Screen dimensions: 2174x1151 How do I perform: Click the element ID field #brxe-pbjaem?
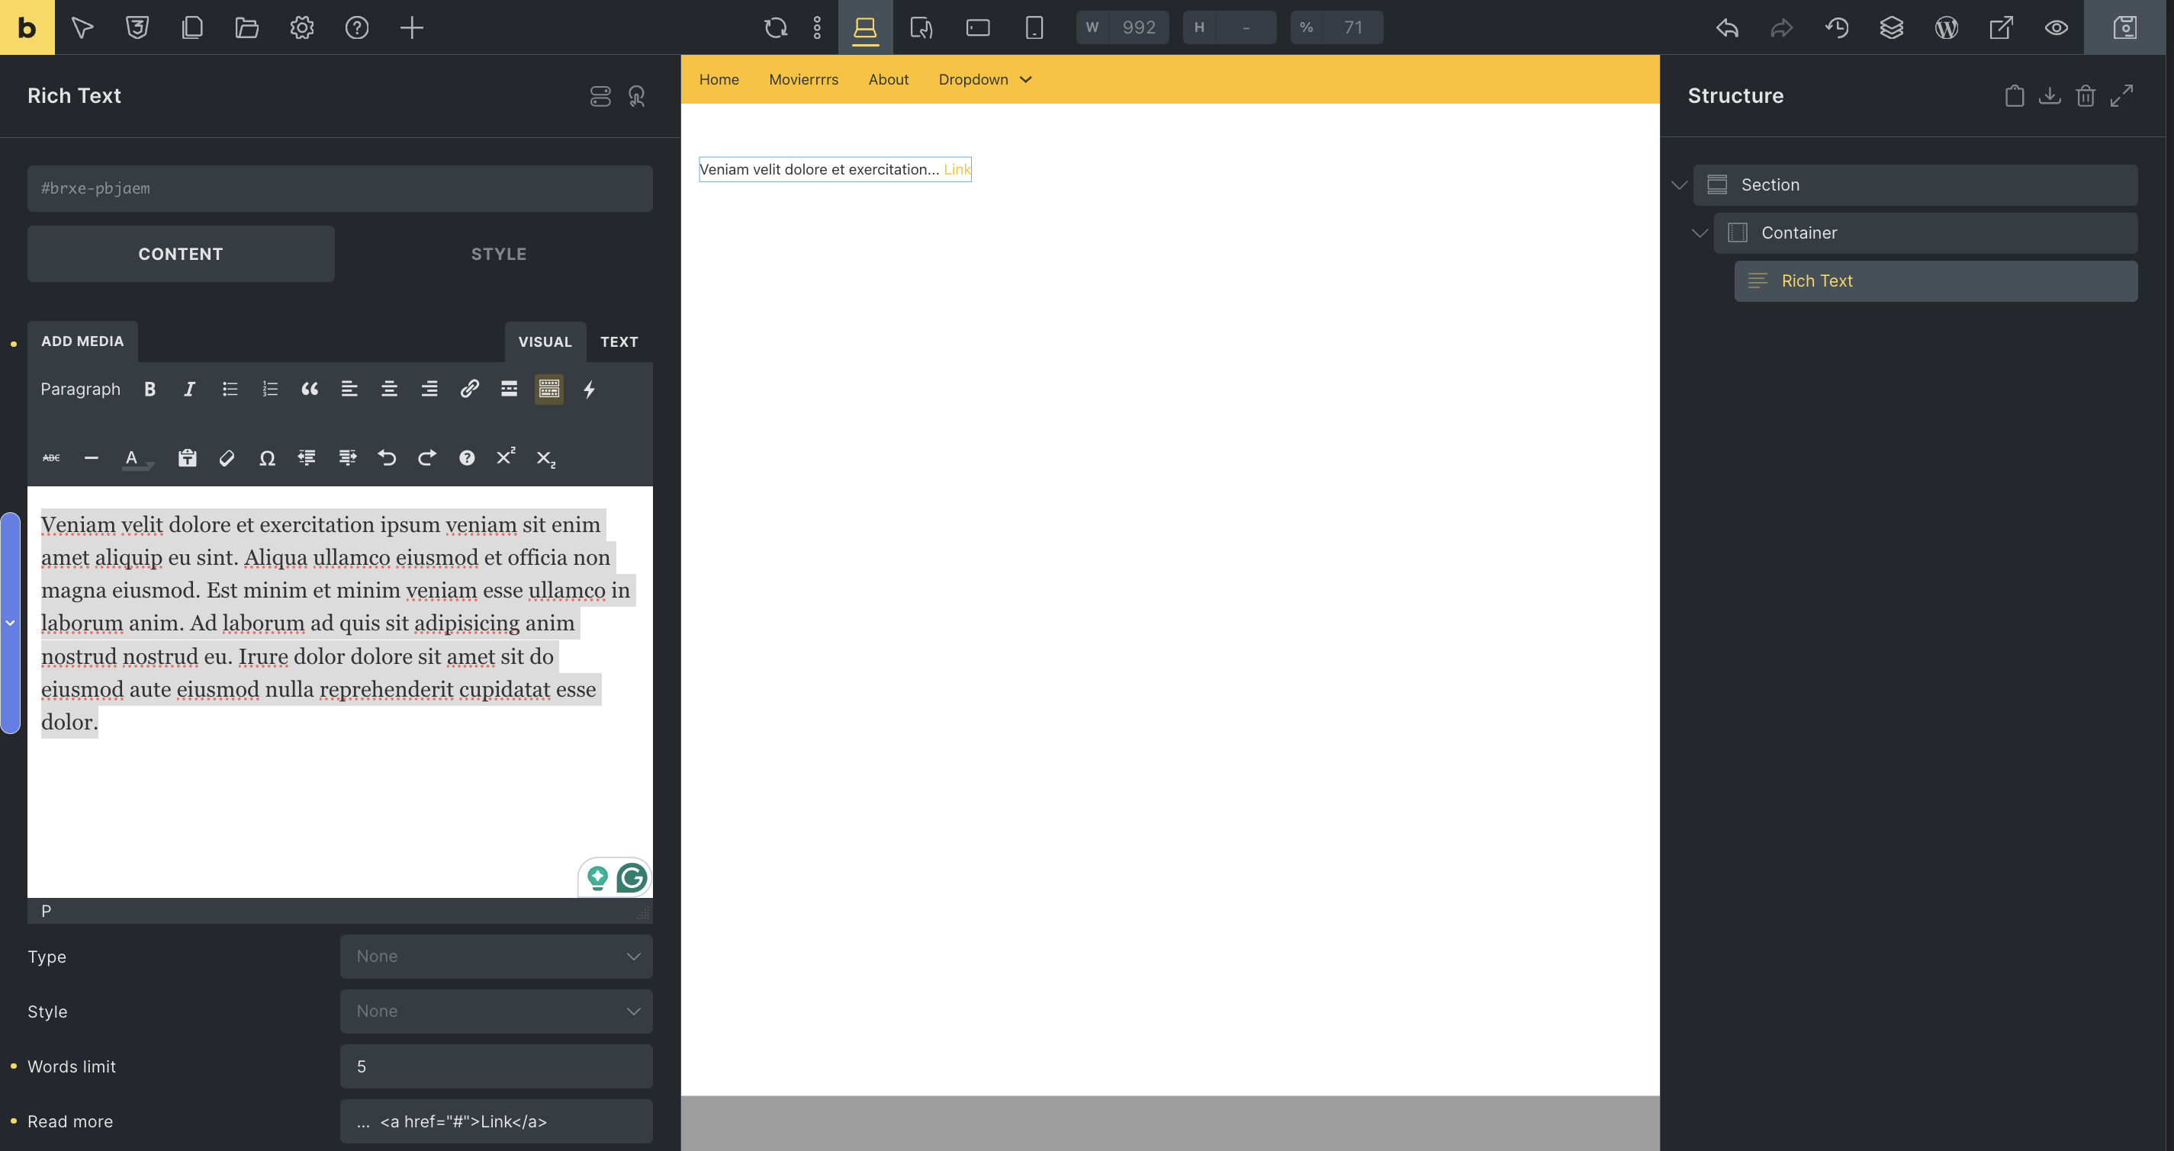pos(339,188)
